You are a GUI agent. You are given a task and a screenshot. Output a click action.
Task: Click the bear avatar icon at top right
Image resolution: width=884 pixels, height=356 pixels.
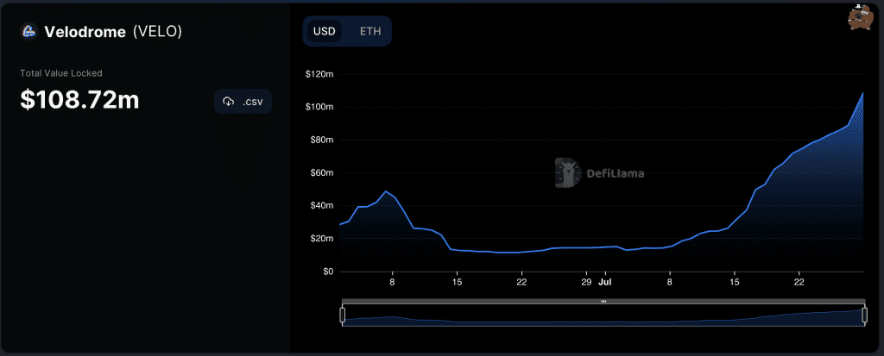[x=861, y=16]
